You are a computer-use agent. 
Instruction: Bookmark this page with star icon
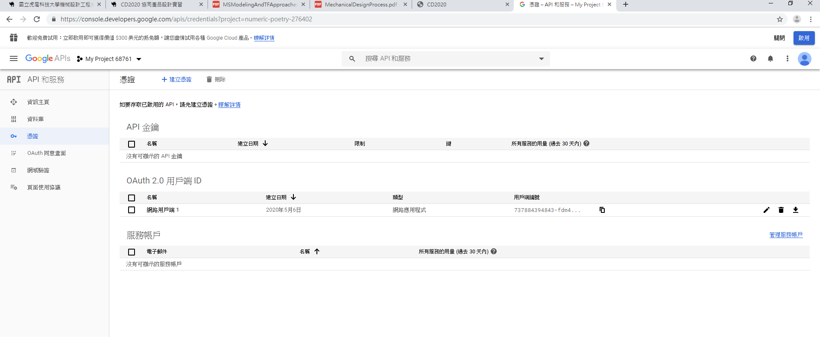pyautogui.click(x=779, y=19)
